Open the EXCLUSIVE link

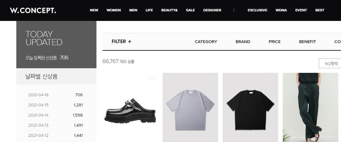(x=257, y=10)
